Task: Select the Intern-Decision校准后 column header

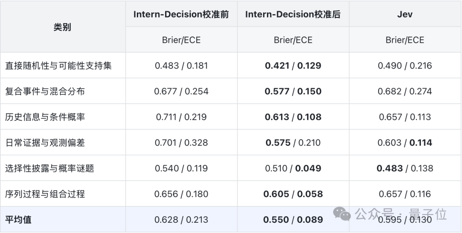Action: click(293, 14)
